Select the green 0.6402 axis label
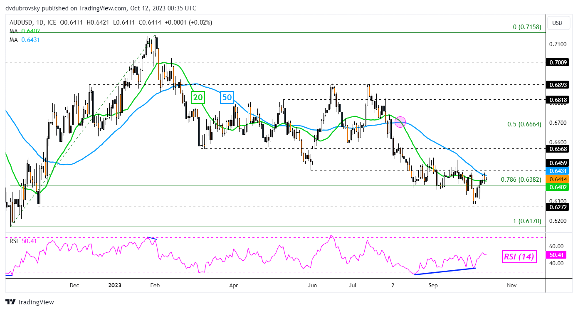 point(556,188)
